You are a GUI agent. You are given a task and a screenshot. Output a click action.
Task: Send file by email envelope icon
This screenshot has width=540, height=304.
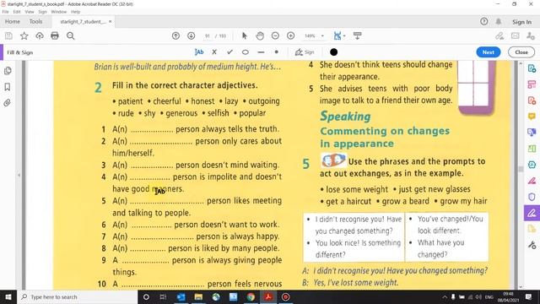pos(516,35)
